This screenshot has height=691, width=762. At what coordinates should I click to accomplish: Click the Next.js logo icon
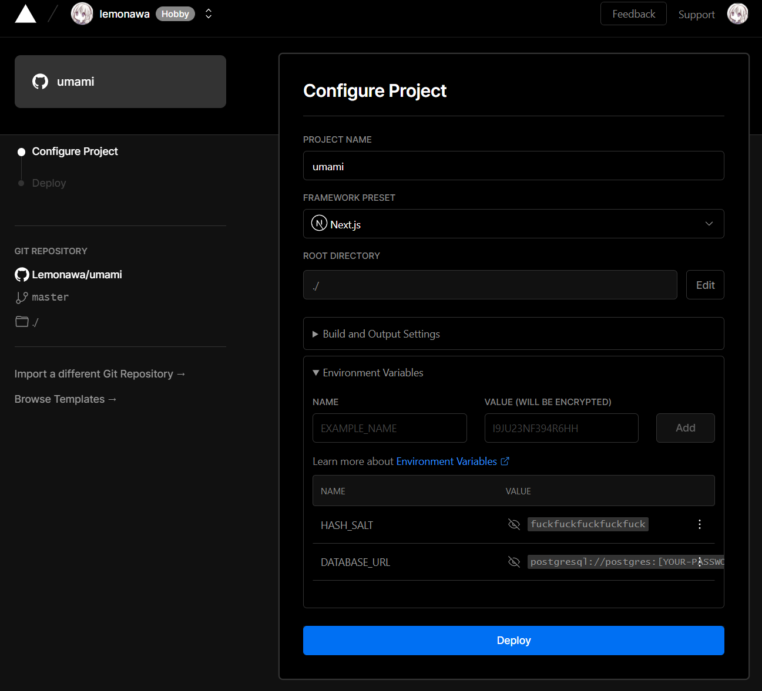pos(319,223)
